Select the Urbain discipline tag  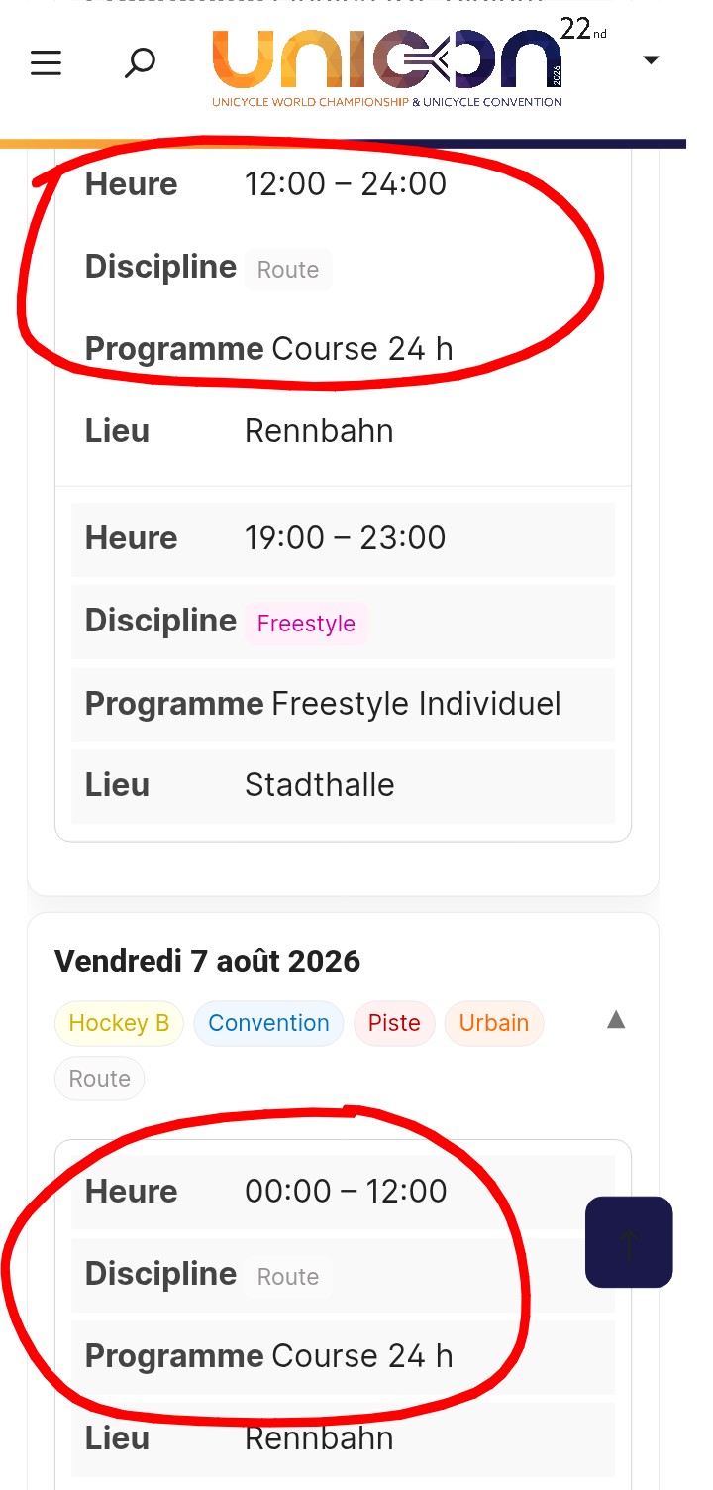[x=493, y=1023]
